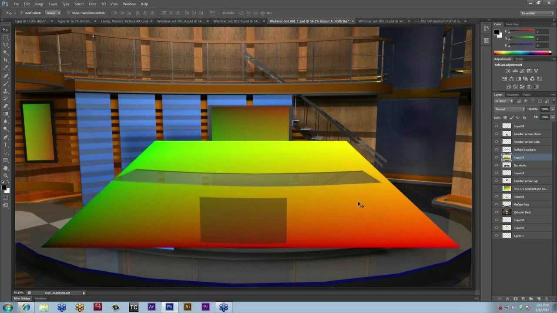The height and width of the screenshot is (313, 557).
Task: Select the Horizontal Type tool
Action: pyautogui.click(x=6, y=145)
